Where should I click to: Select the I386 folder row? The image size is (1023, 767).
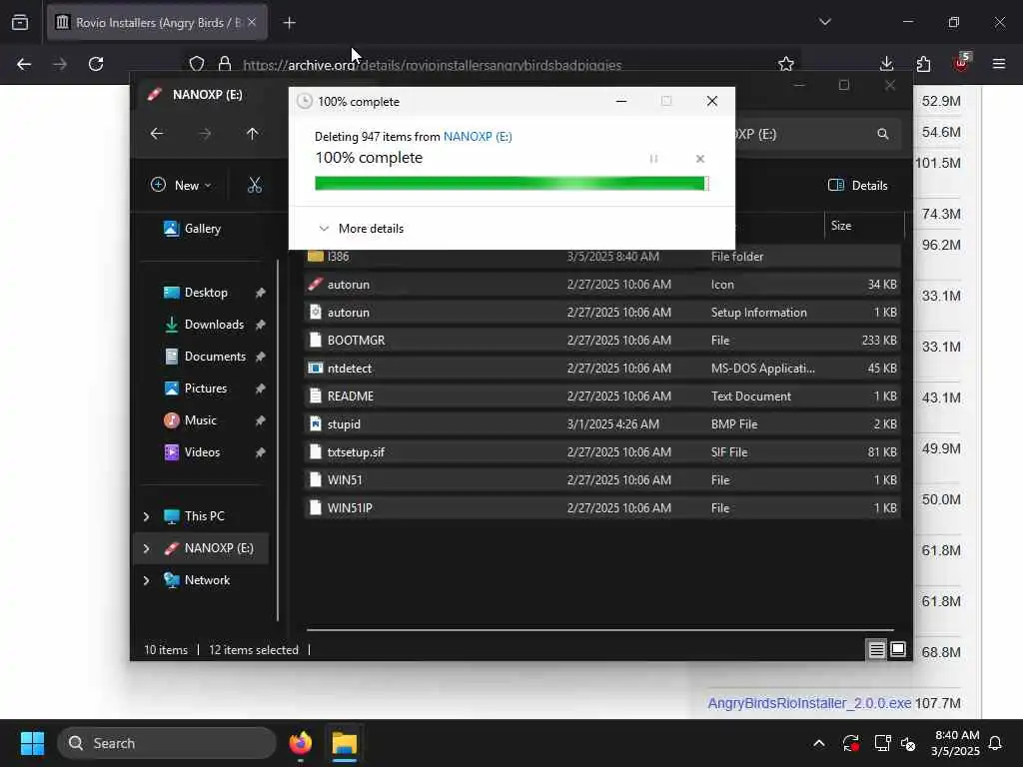602,257
